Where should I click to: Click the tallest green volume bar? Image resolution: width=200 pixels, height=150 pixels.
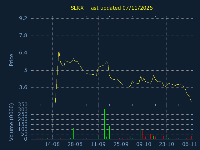[104, 124]
